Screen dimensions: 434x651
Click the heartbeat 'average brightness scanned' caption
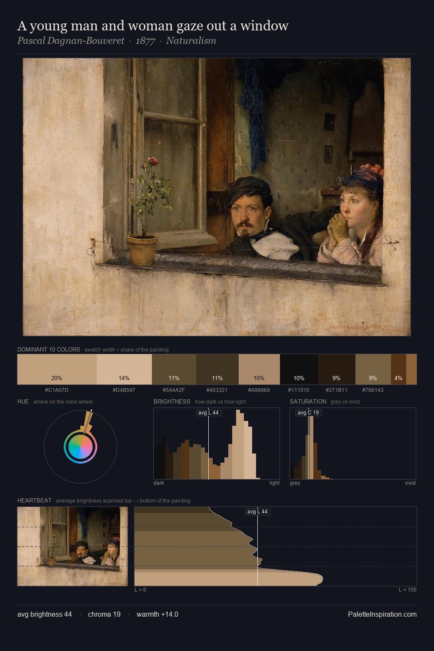point(123,501)
